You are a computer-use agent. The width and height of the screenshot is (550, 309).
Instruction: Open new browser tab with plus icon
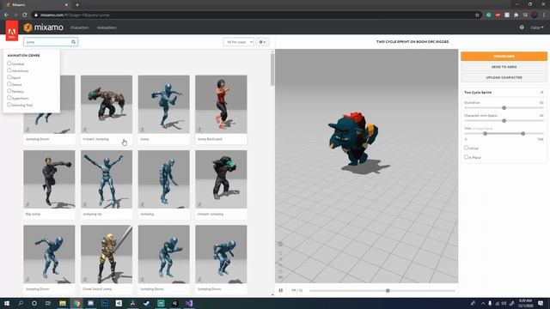pyautogui.click(x=77, y=5)
